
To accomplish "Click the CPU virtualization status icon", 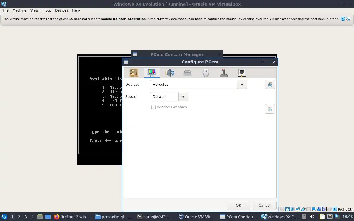I will coord(324,209).
